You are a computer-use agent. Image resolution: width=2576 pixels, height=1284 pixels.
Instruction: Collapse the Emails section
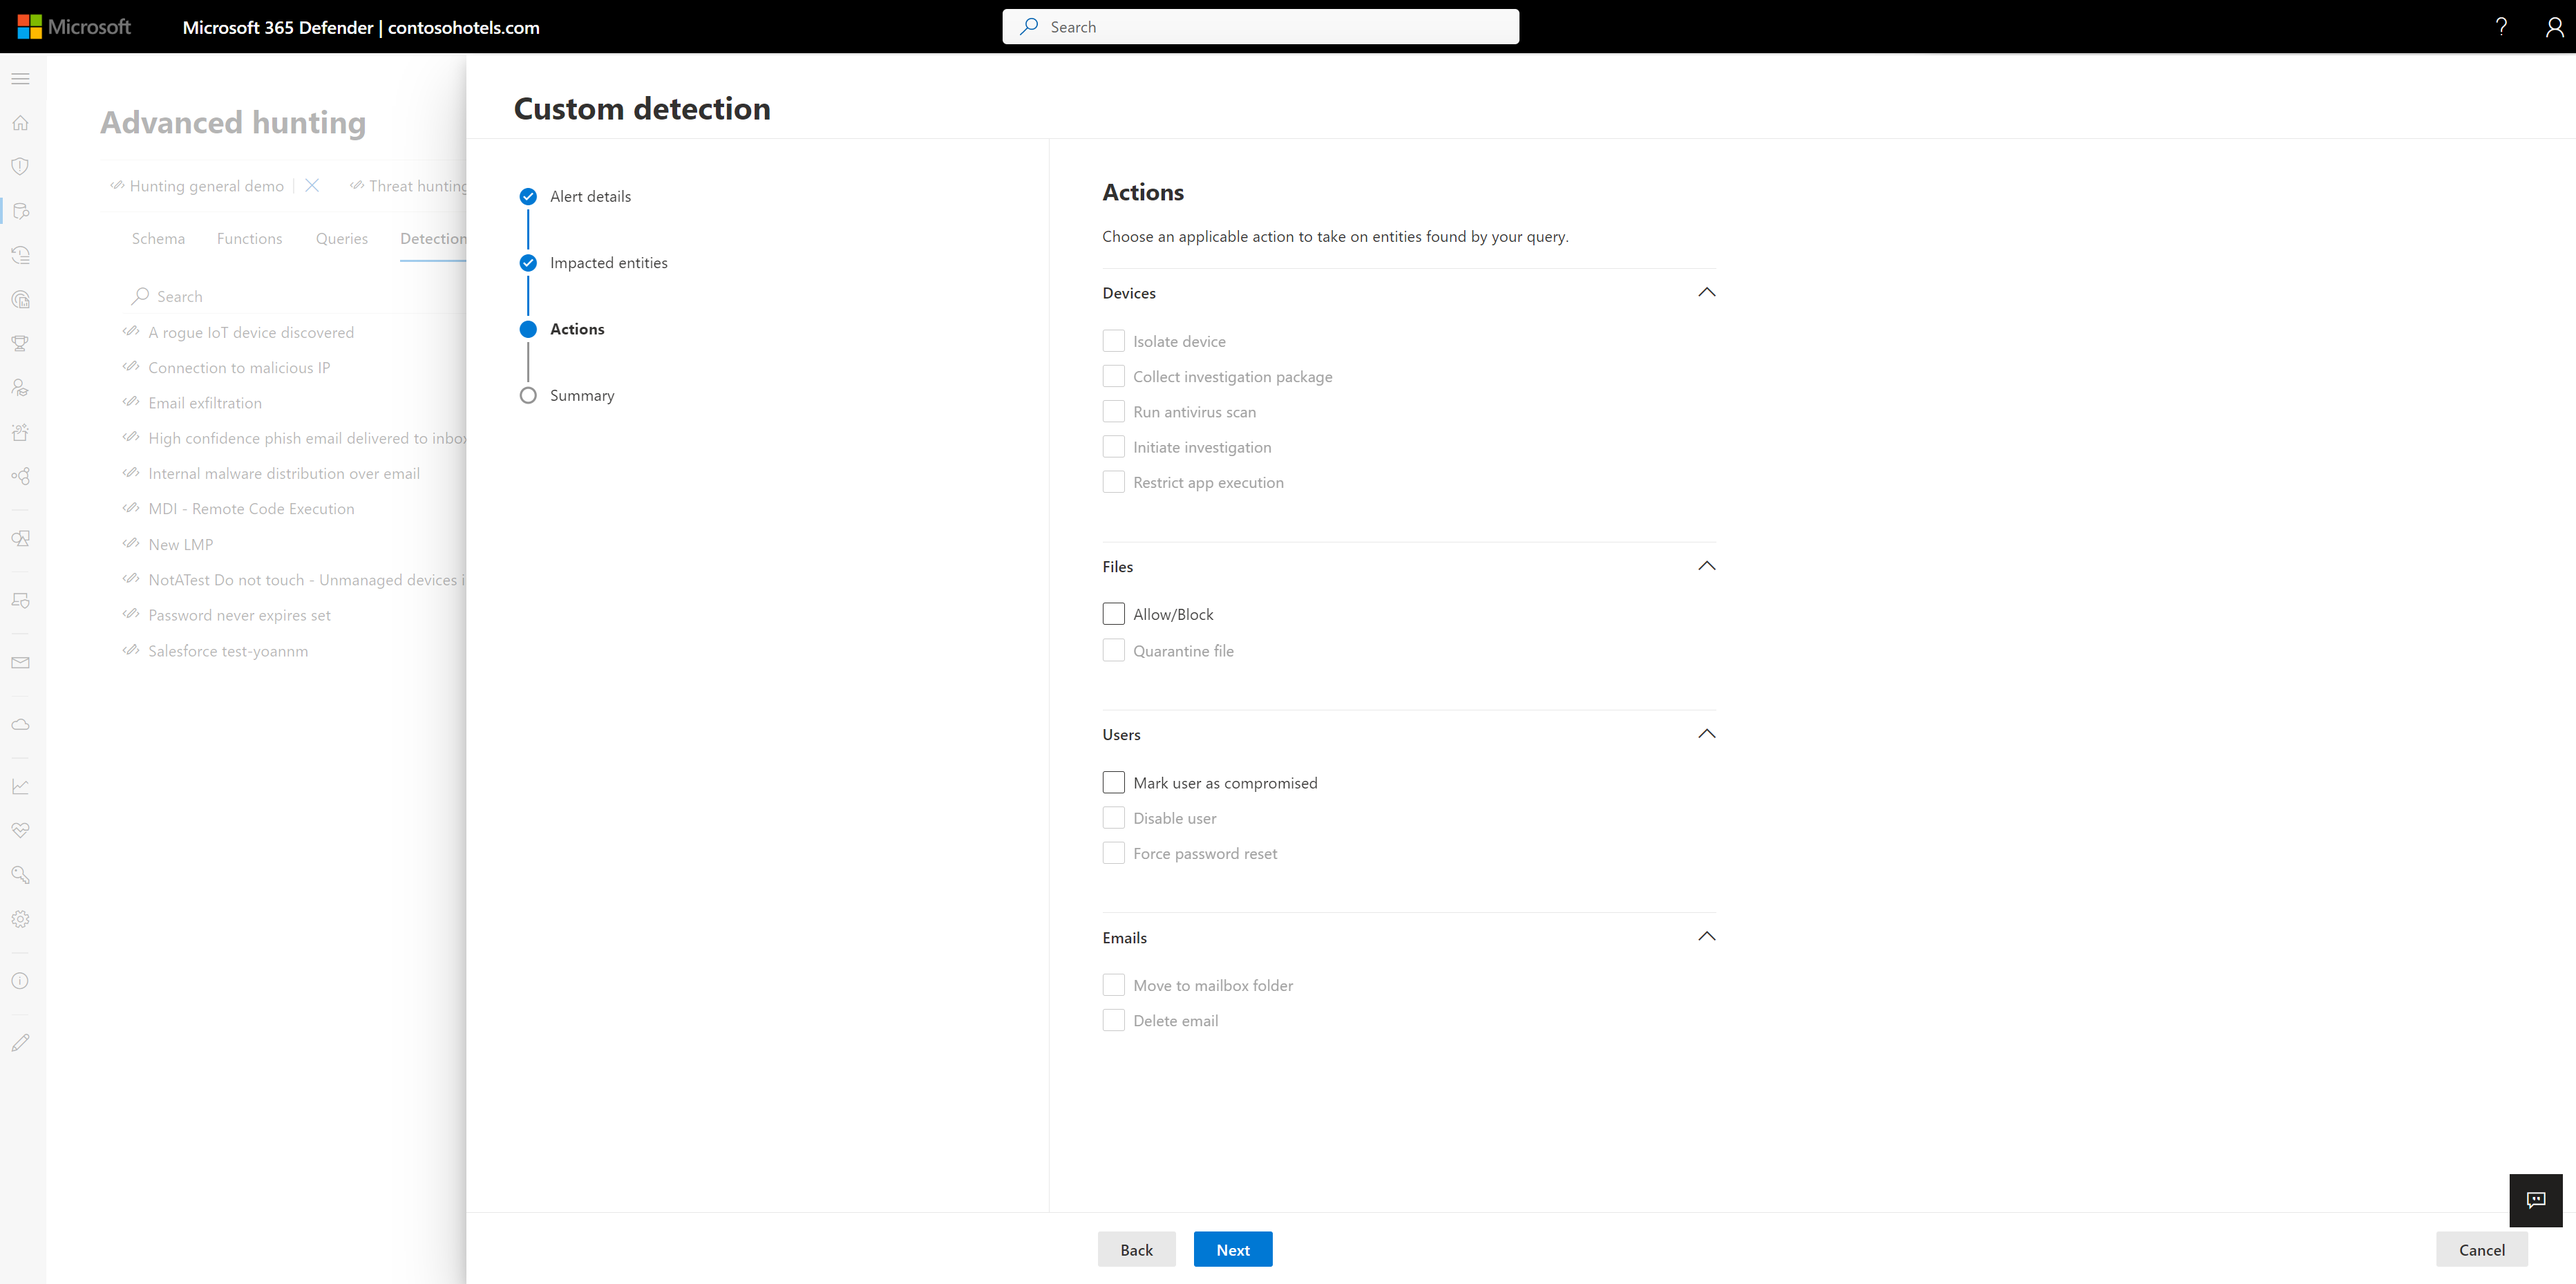(1706, 936)
